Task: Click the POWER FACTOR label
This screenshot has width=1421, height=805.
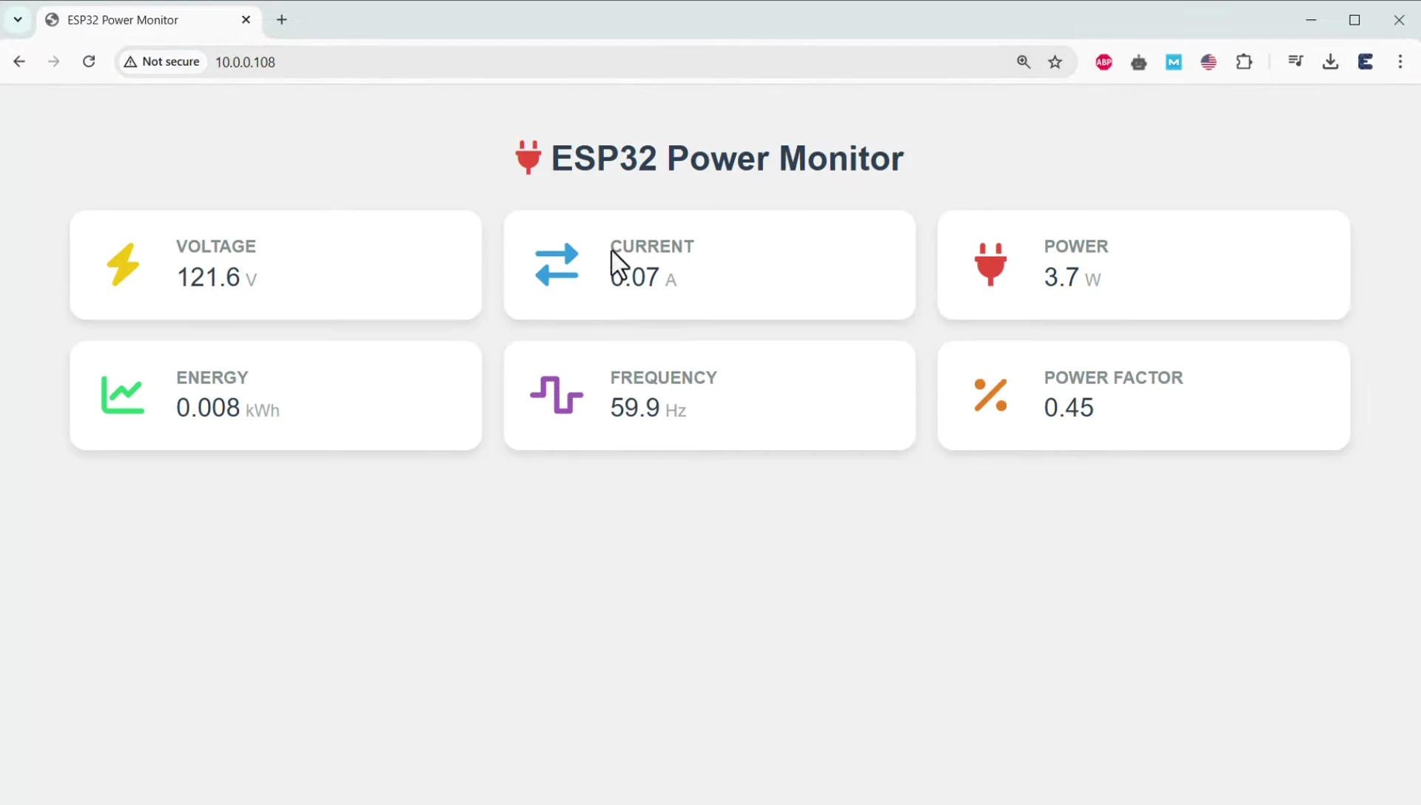Action: (x=1114, y=377)
